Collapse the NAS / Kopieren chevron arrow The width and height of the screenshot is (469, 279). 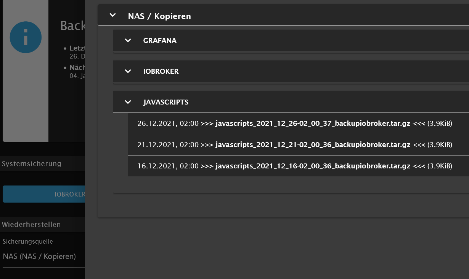[x=112, y=16]
